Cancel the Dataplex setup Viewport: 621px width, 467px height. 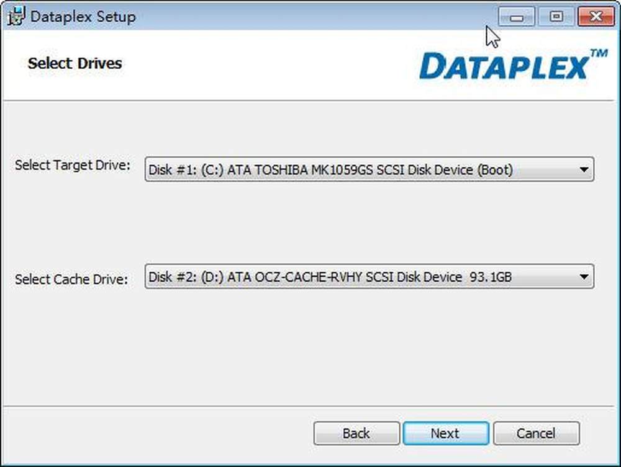click(x=536, y=434)
